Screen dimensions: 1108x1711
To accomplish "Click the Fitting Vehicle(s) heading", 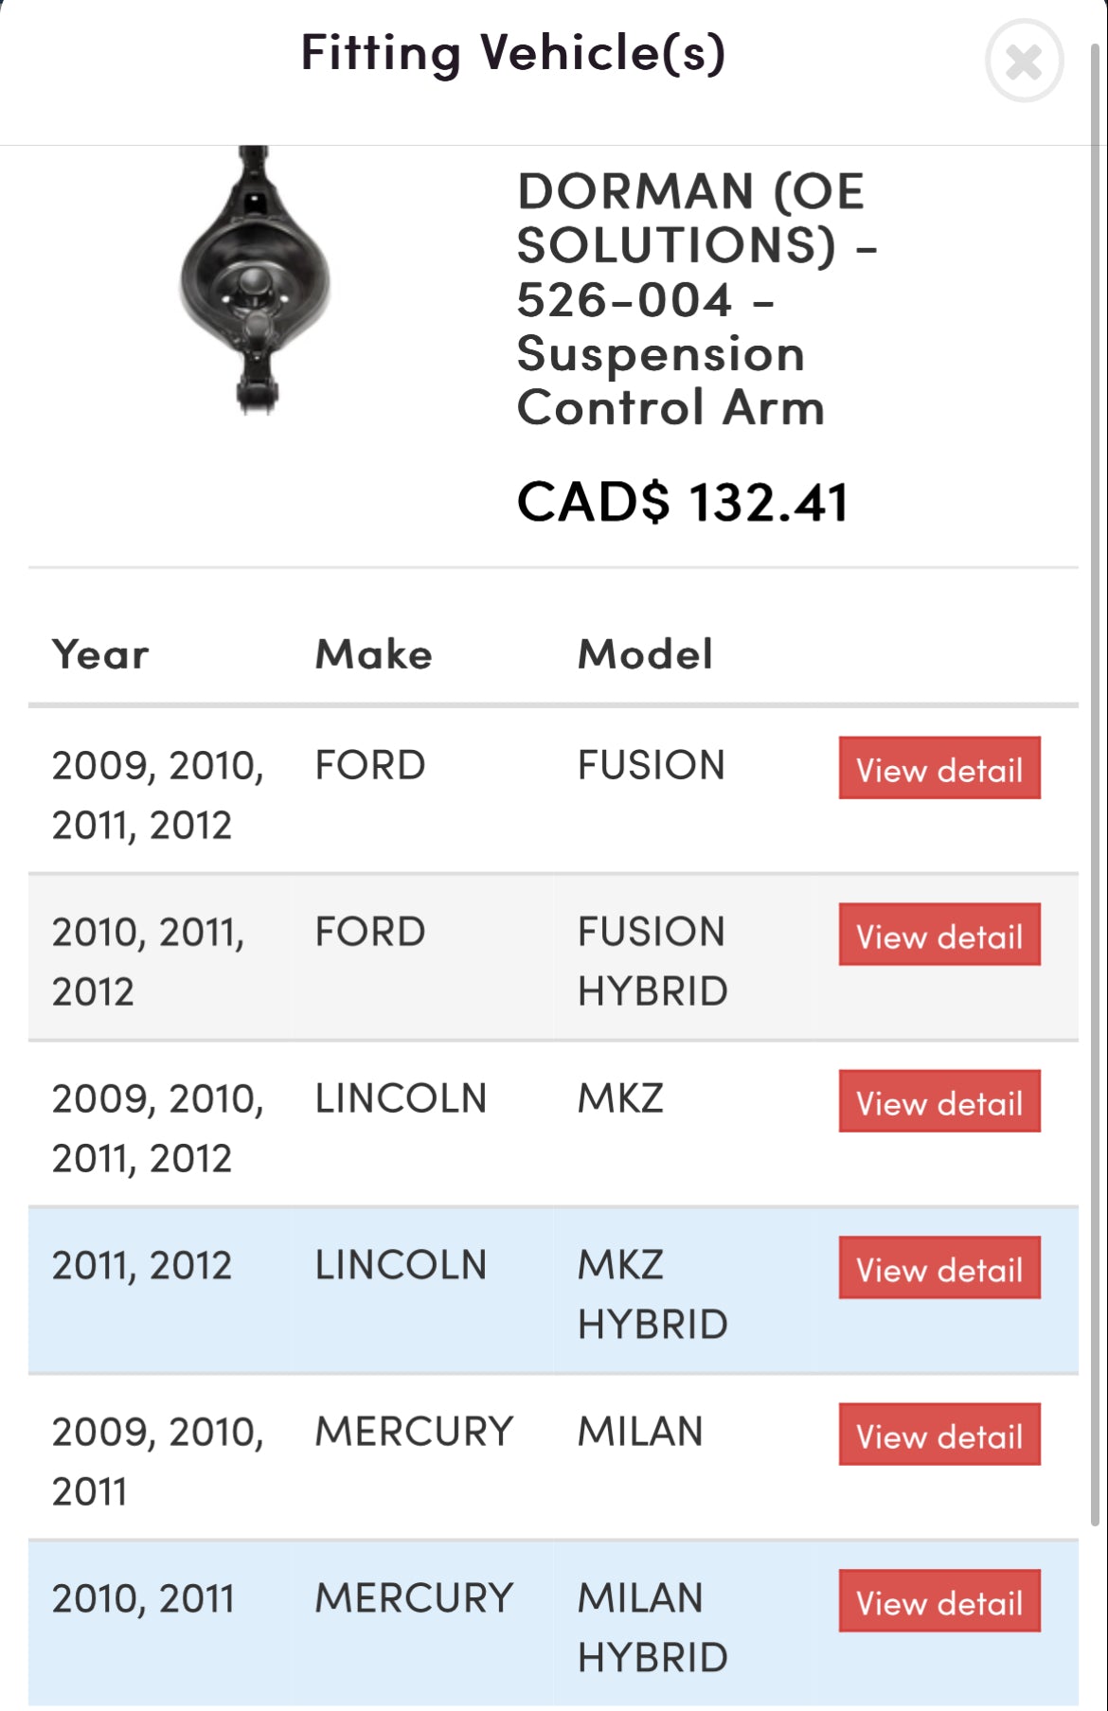I will click(512, 53).
